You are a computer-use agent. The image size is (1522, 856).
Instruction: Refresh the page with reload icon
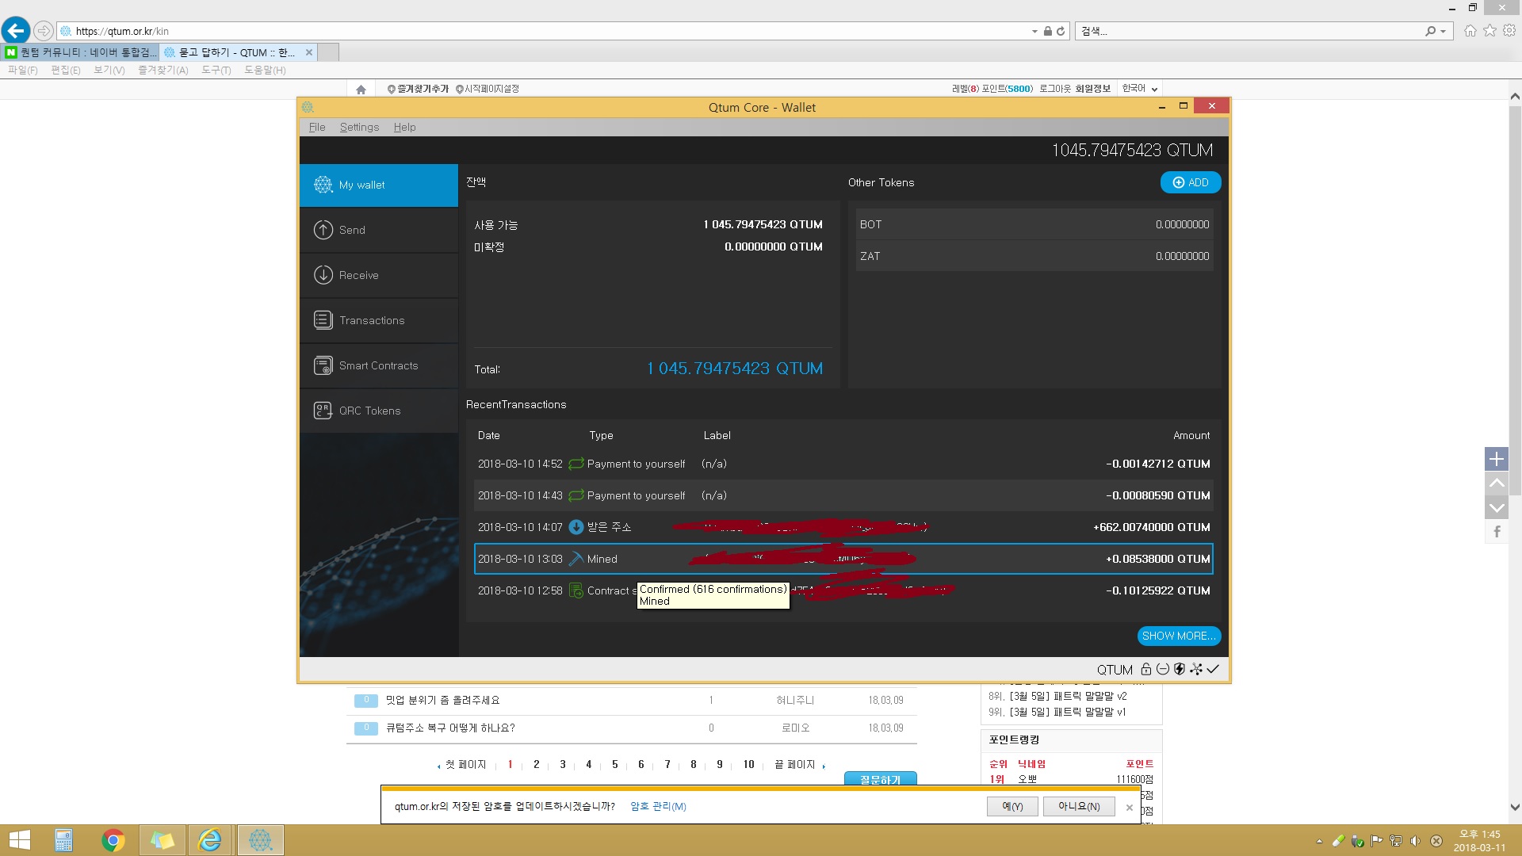[1061, 31]
